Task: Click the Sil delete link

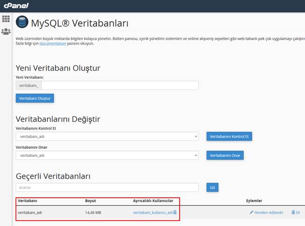Action: coord(297,212)
